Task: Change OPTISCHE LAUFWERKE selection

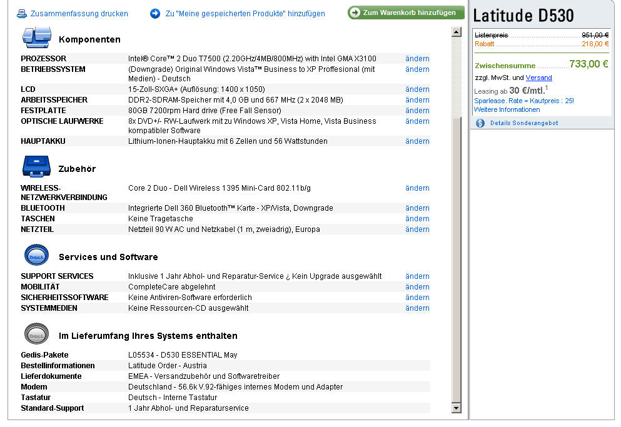Action: pyautogui.click(x=417, y=121)
